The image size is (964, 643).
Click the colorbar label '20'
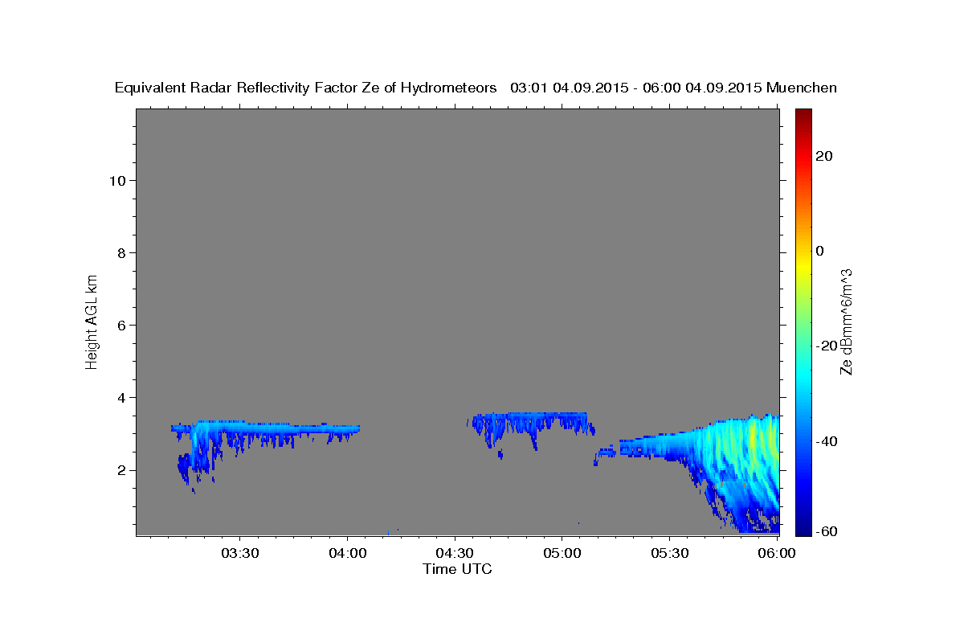(x=824, y=155)
